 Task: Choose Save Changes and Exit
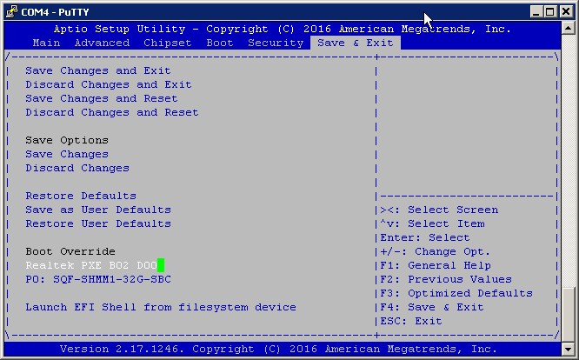pyautogui.click(x=98, y=70)
